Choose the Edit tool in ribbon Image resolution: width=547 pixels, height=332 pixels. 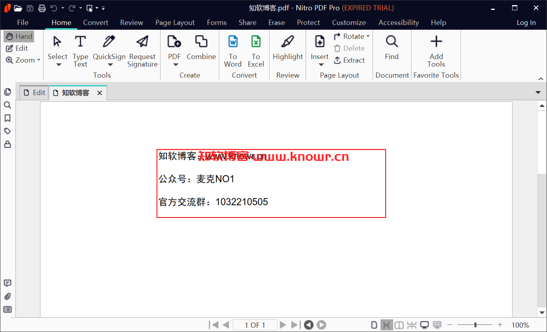(17, 48)
